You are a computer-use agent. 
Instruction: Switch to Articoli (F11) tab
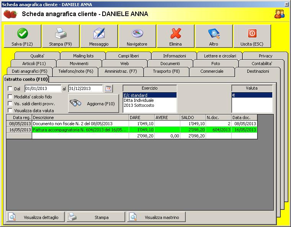34,64
